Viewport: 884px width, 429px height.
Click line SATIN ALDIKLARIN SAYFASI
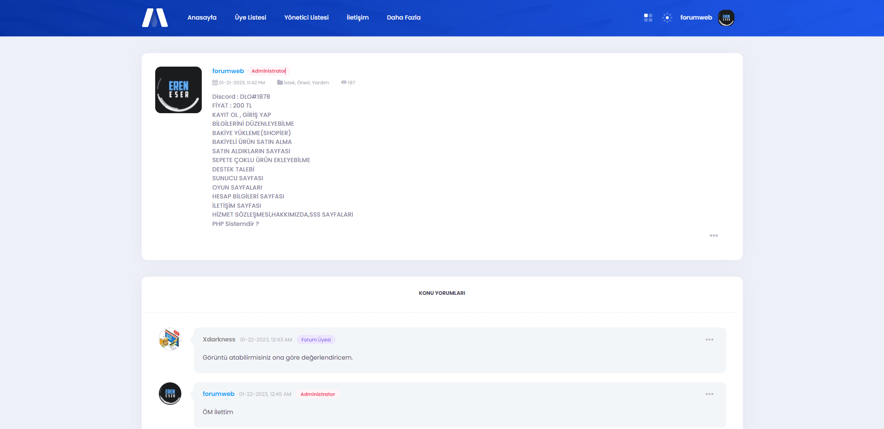[x=251, y=151]
